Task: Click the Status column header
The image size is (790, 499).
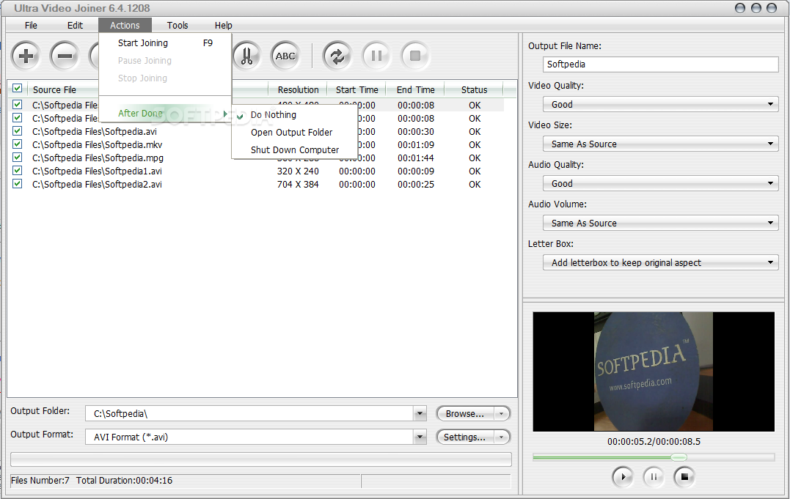Action: pyautogui.click(x=474, y=89)
